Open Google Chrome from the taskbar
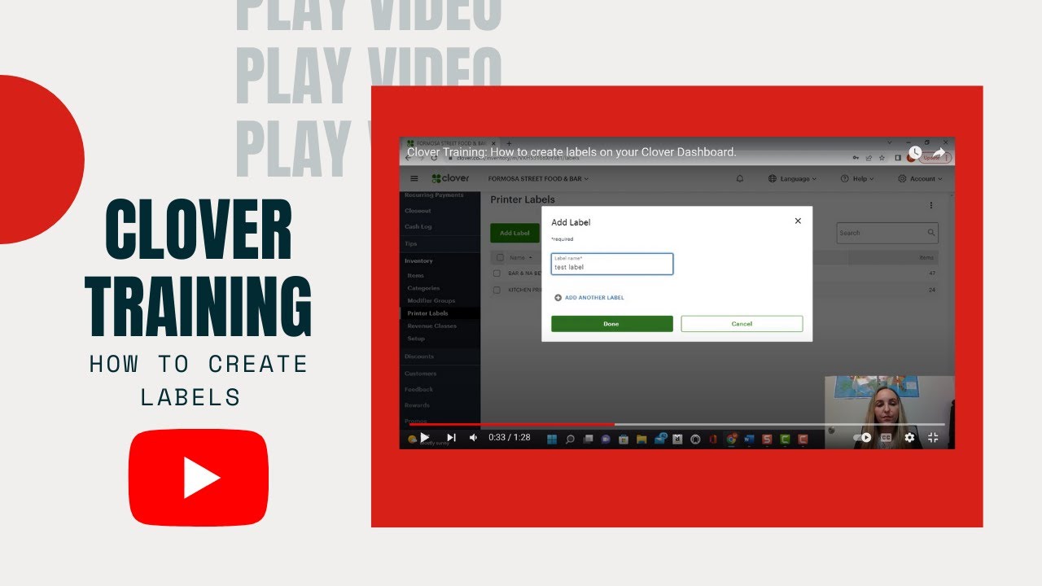Image resolution: width=1042 pixels, height=586 pixels. coord(731,439)
